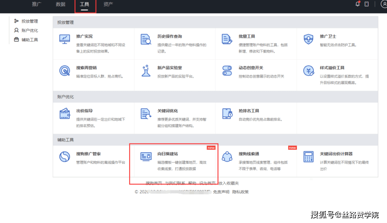Click the 关键词优化 document refresh icon
Viewport: 387px width, 223px height.
(146, 114)
